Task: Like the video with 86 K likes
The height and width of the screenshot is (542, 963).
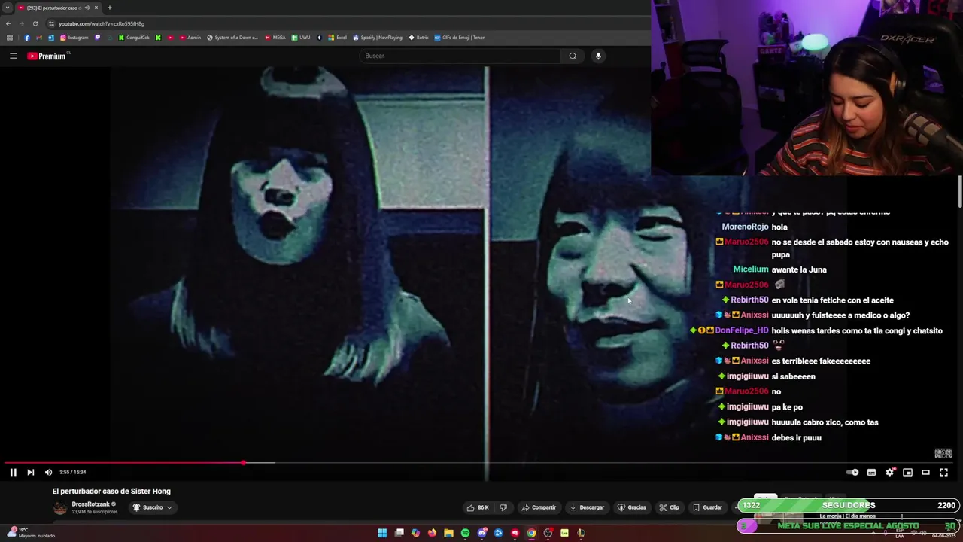Action: pyautogui.click(x=478, y=507)
